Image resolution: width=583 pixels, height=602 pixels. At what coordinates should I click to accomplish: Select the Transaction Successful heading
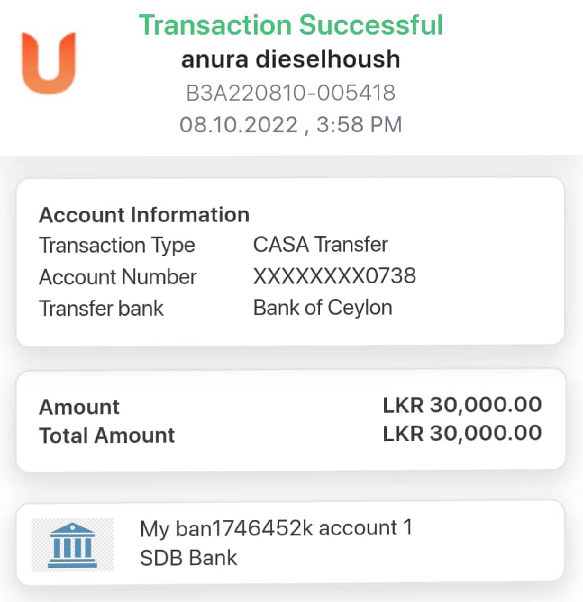291,25
